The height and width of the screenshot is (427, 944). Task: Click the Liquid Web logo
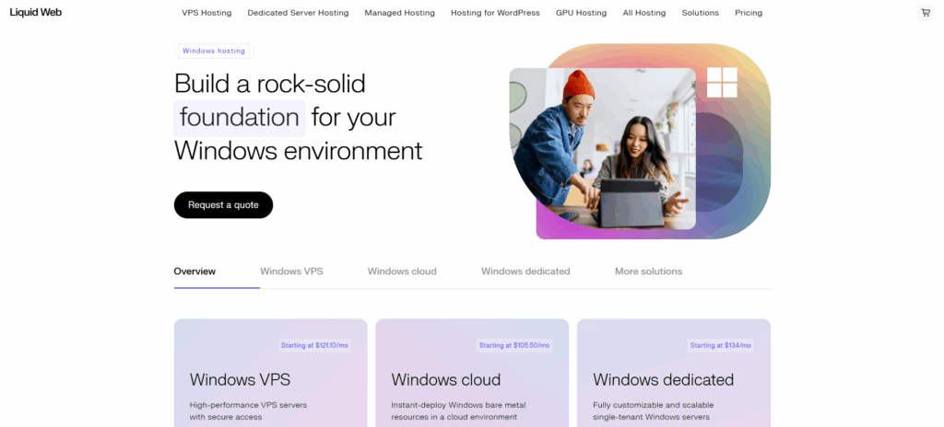coord(36,13)
